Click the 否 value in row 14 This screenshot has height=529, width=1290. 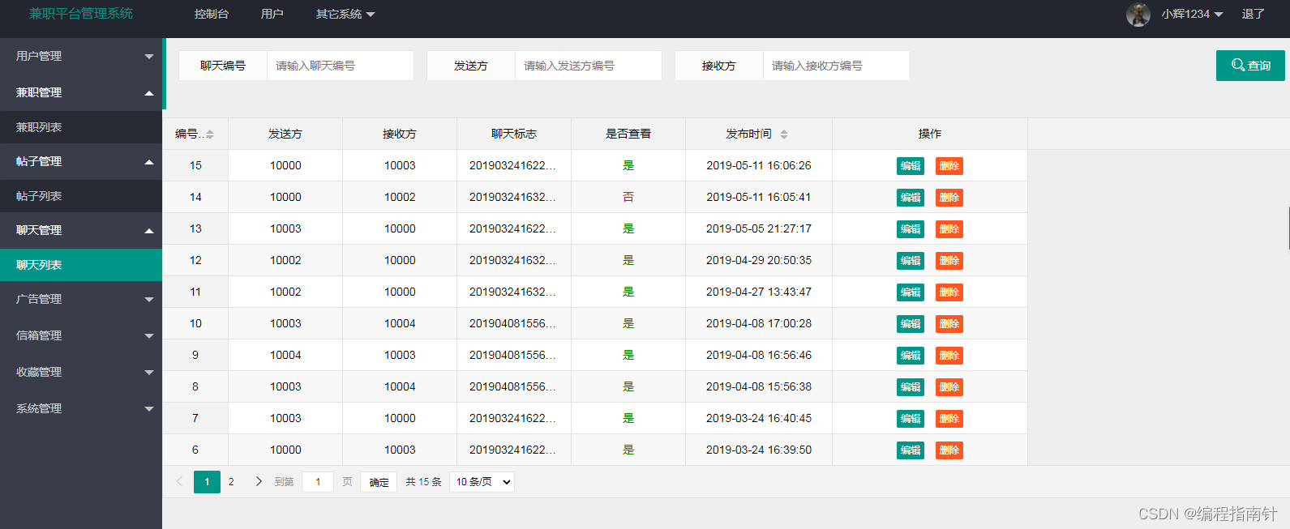(x=628, y=197)
